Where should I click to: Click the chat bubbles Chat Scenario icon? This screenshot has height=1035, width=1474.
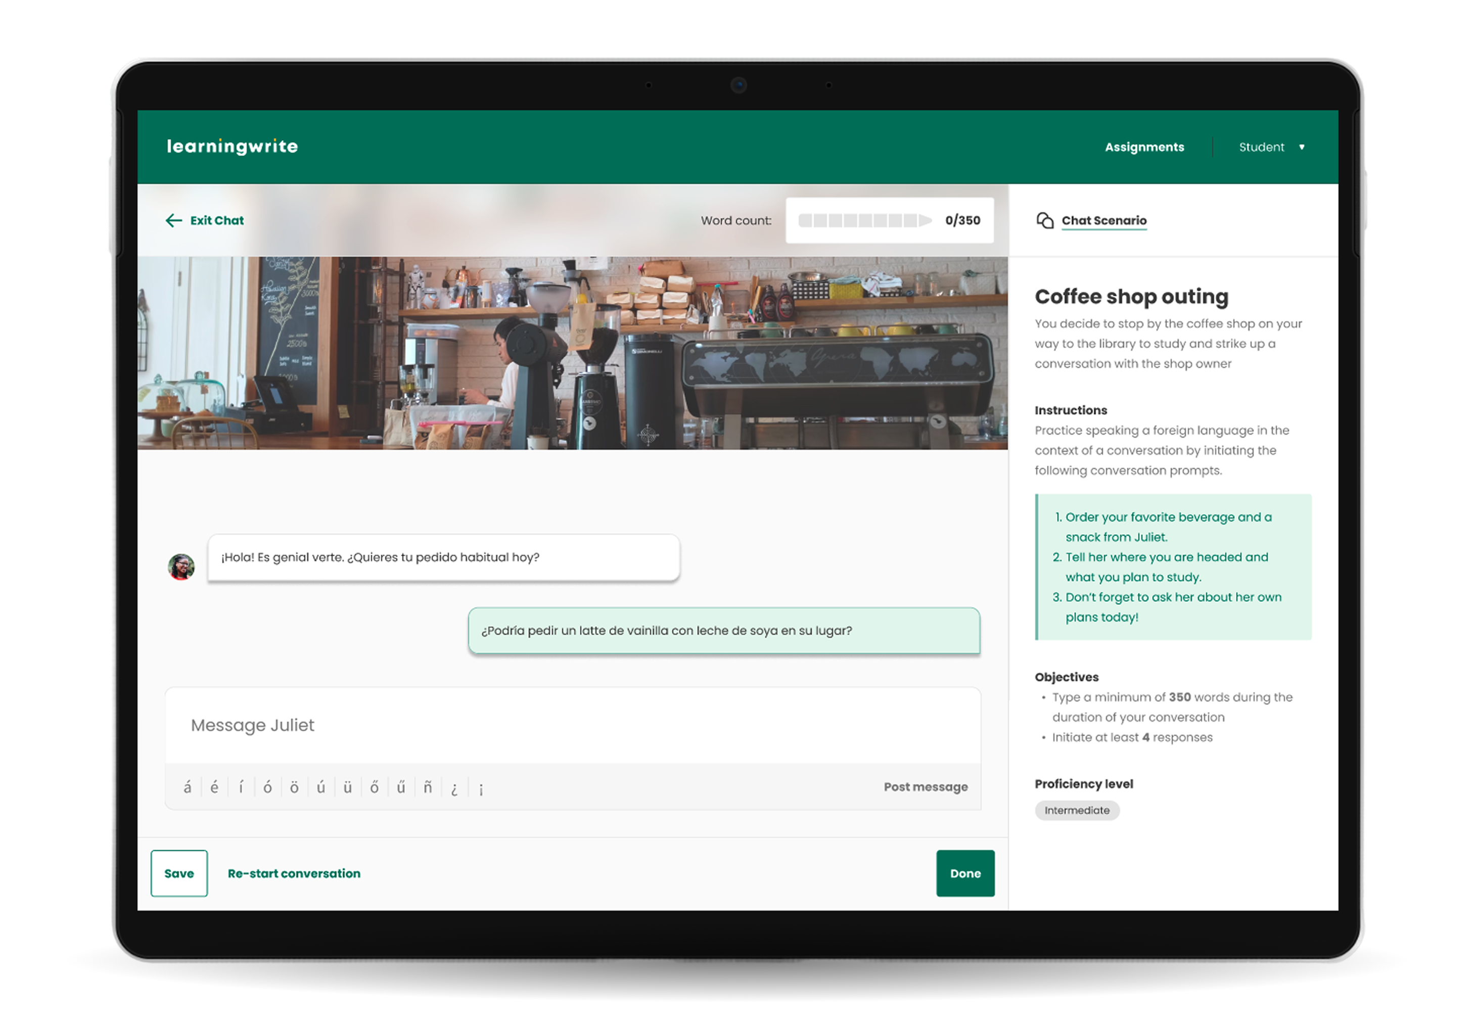tap(1044, 221)
